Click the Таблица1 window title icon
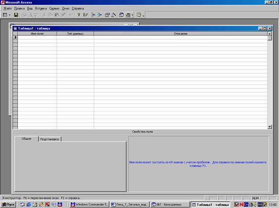The image size is (279, 208). click(x=15, y=29)
